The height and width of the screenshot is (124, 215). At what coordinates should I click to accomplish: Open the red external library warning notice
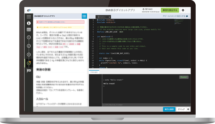[x=60, y=22]
